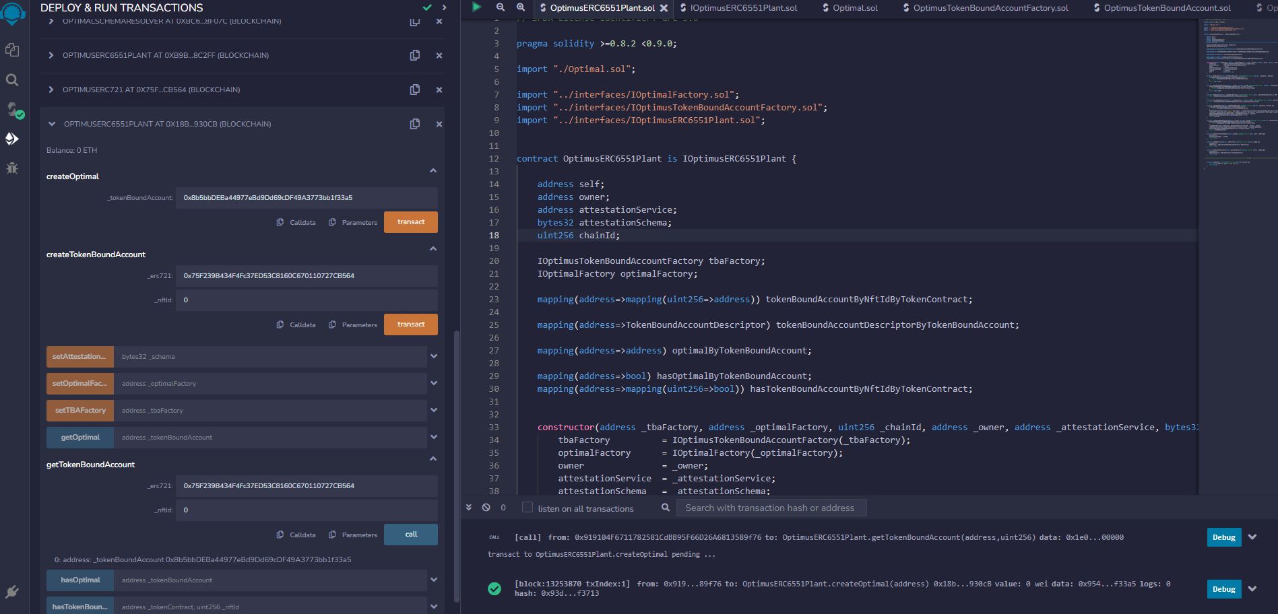Screen dimensions: 1278x614
Task: Click the terminal search magnifier icon
Action: 666,508
